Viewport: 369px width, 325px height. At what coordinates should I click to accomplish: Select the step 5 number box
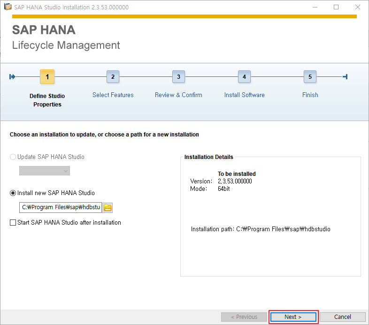[x=310, y=76]
